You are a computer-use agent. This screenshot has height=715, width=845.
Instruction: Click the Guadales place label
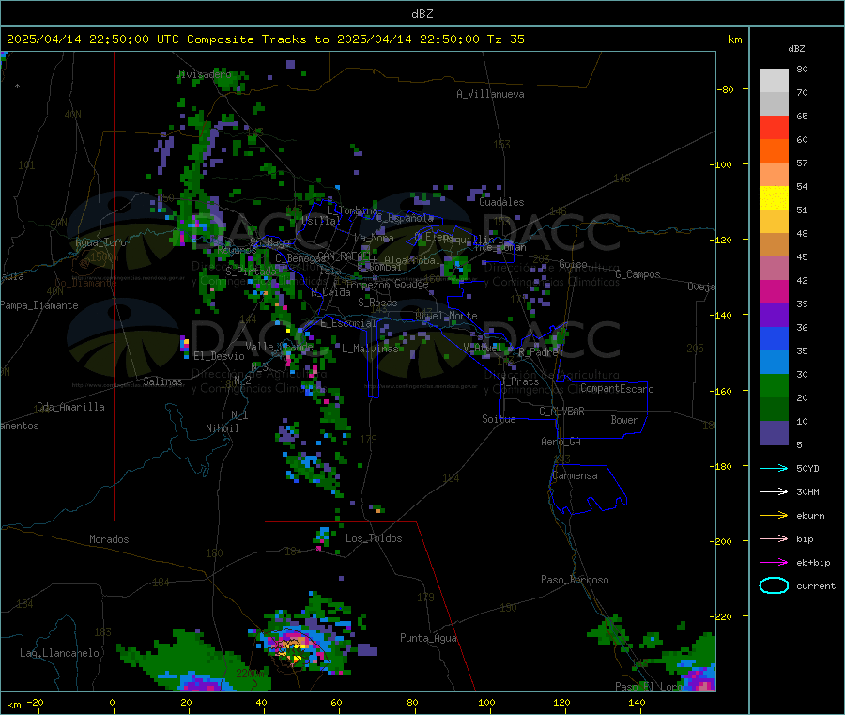tap(501, 202)
